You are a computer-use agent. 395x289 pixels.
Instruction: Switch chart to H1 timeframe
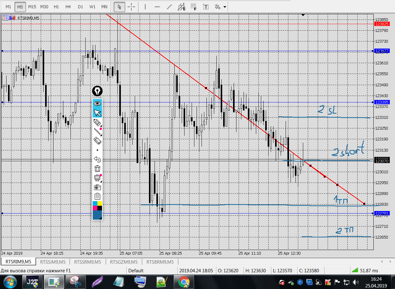point(56,6)
